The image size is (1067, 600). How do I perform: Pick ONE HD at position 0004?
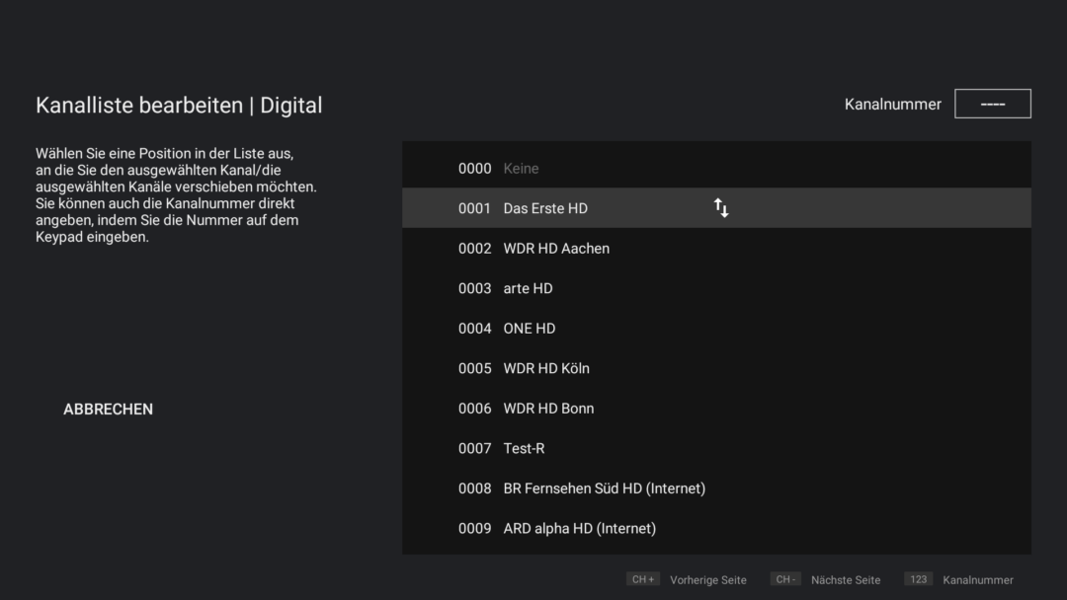click(x=716, y=329)
